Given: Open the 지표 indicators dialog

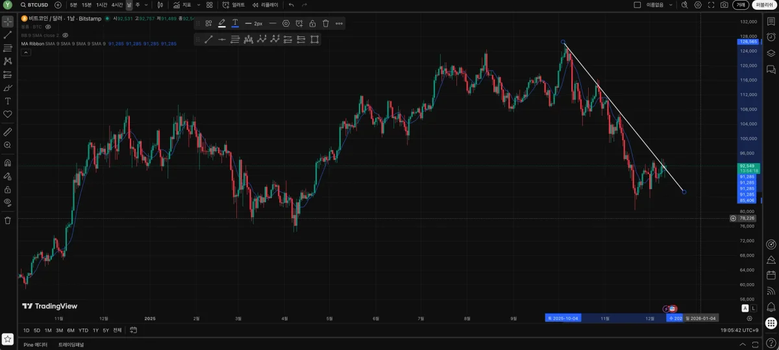Looking at the screenshot, I should [182, 5].
